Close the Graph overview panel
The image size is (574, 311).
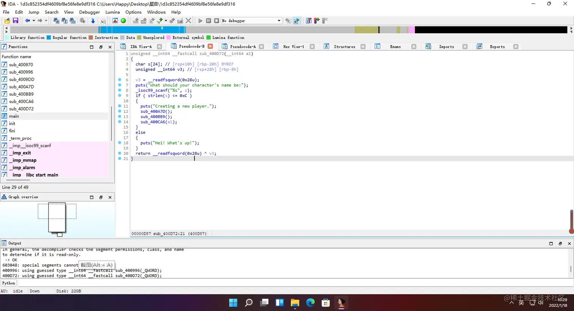pyautogui.click(x=110, y=197)
